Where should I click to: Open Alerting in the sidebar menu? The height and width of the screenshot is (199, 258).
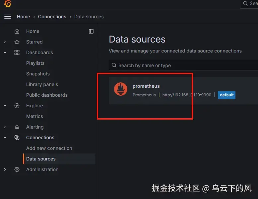point(35,127)
